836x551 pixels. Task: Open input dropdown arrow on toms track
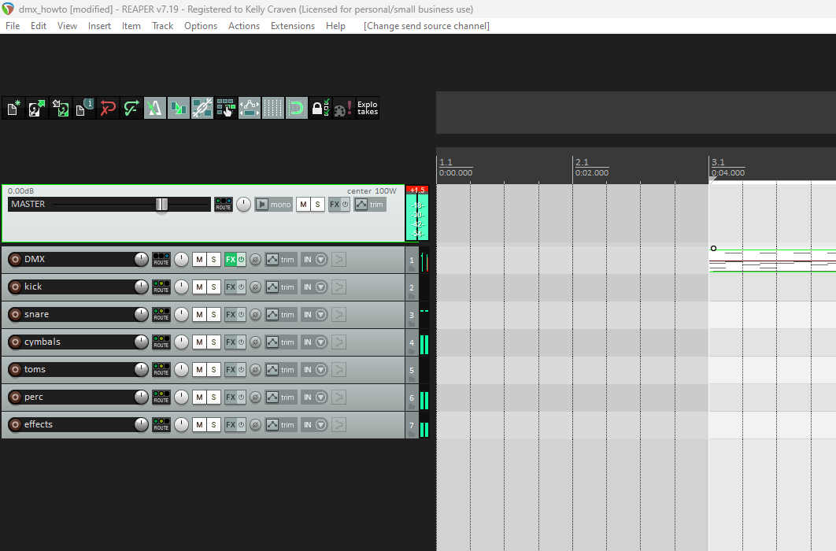click(320, 370)
